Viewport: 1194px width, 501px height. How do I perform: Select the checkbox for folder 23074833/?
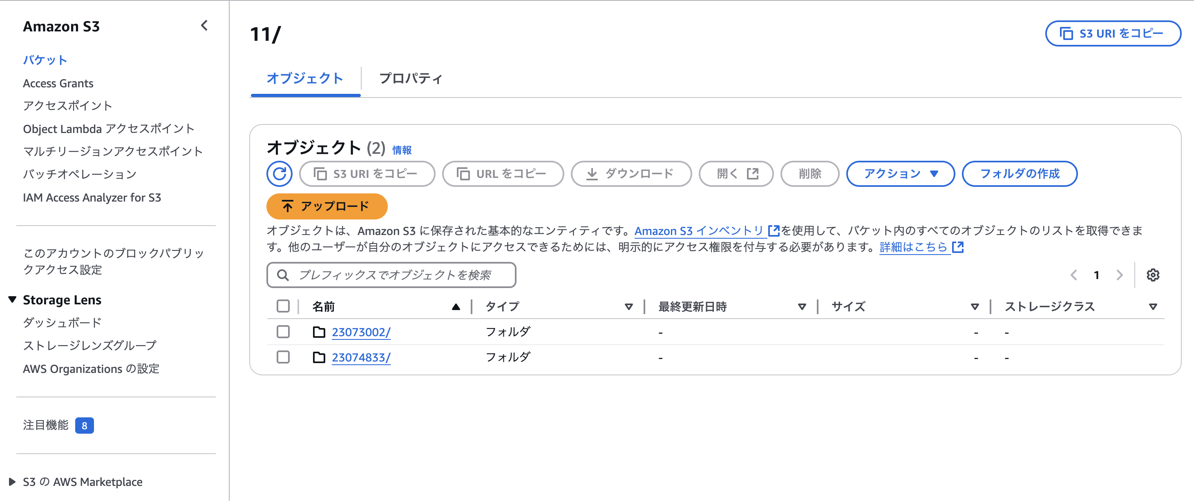(283, 357)
